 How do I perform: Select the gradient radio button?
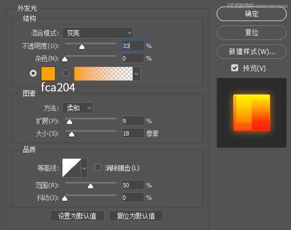coord(66,73)
